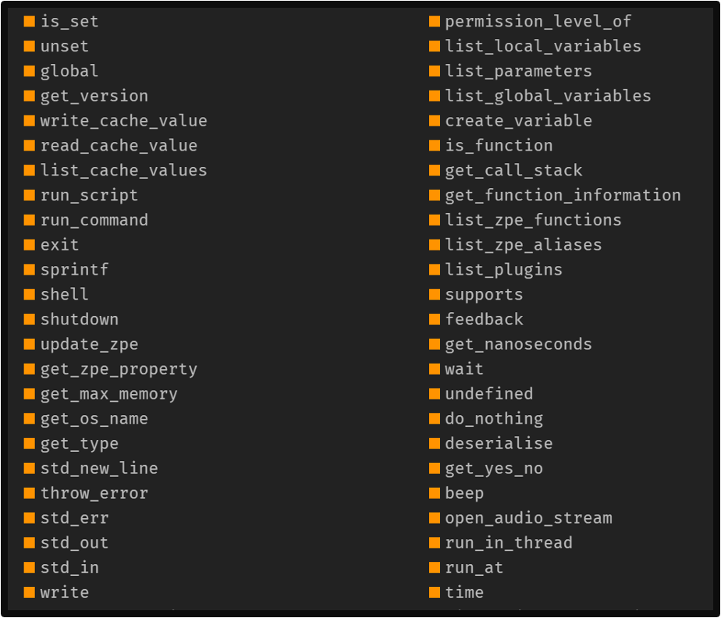Select the deserialise entry
The height and width of the screenshot is (618, 721).
click(x=499, y=443)
